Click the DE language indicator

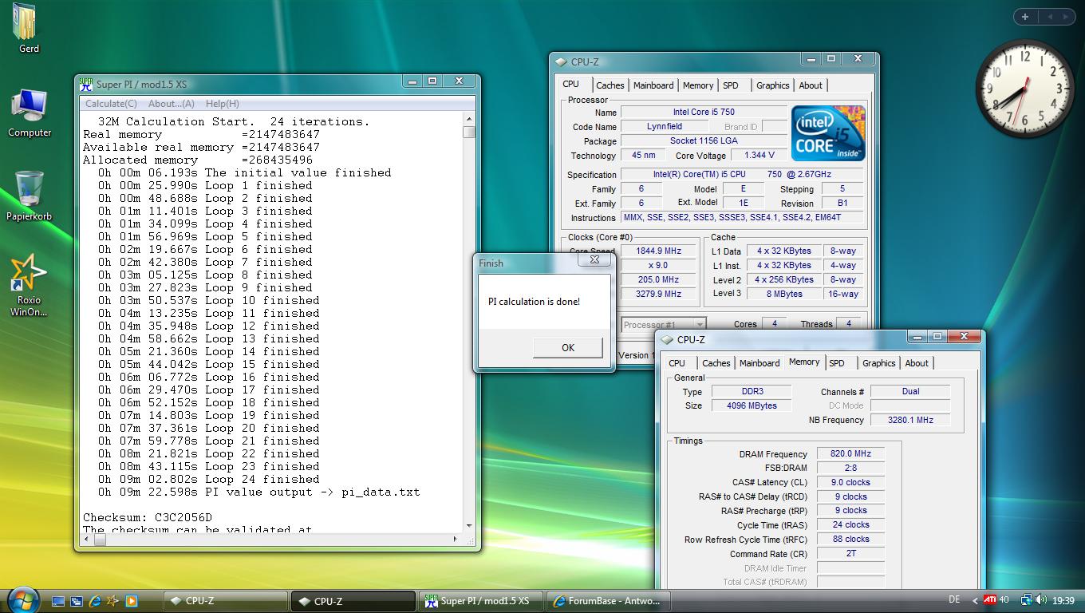pos(954,600)
